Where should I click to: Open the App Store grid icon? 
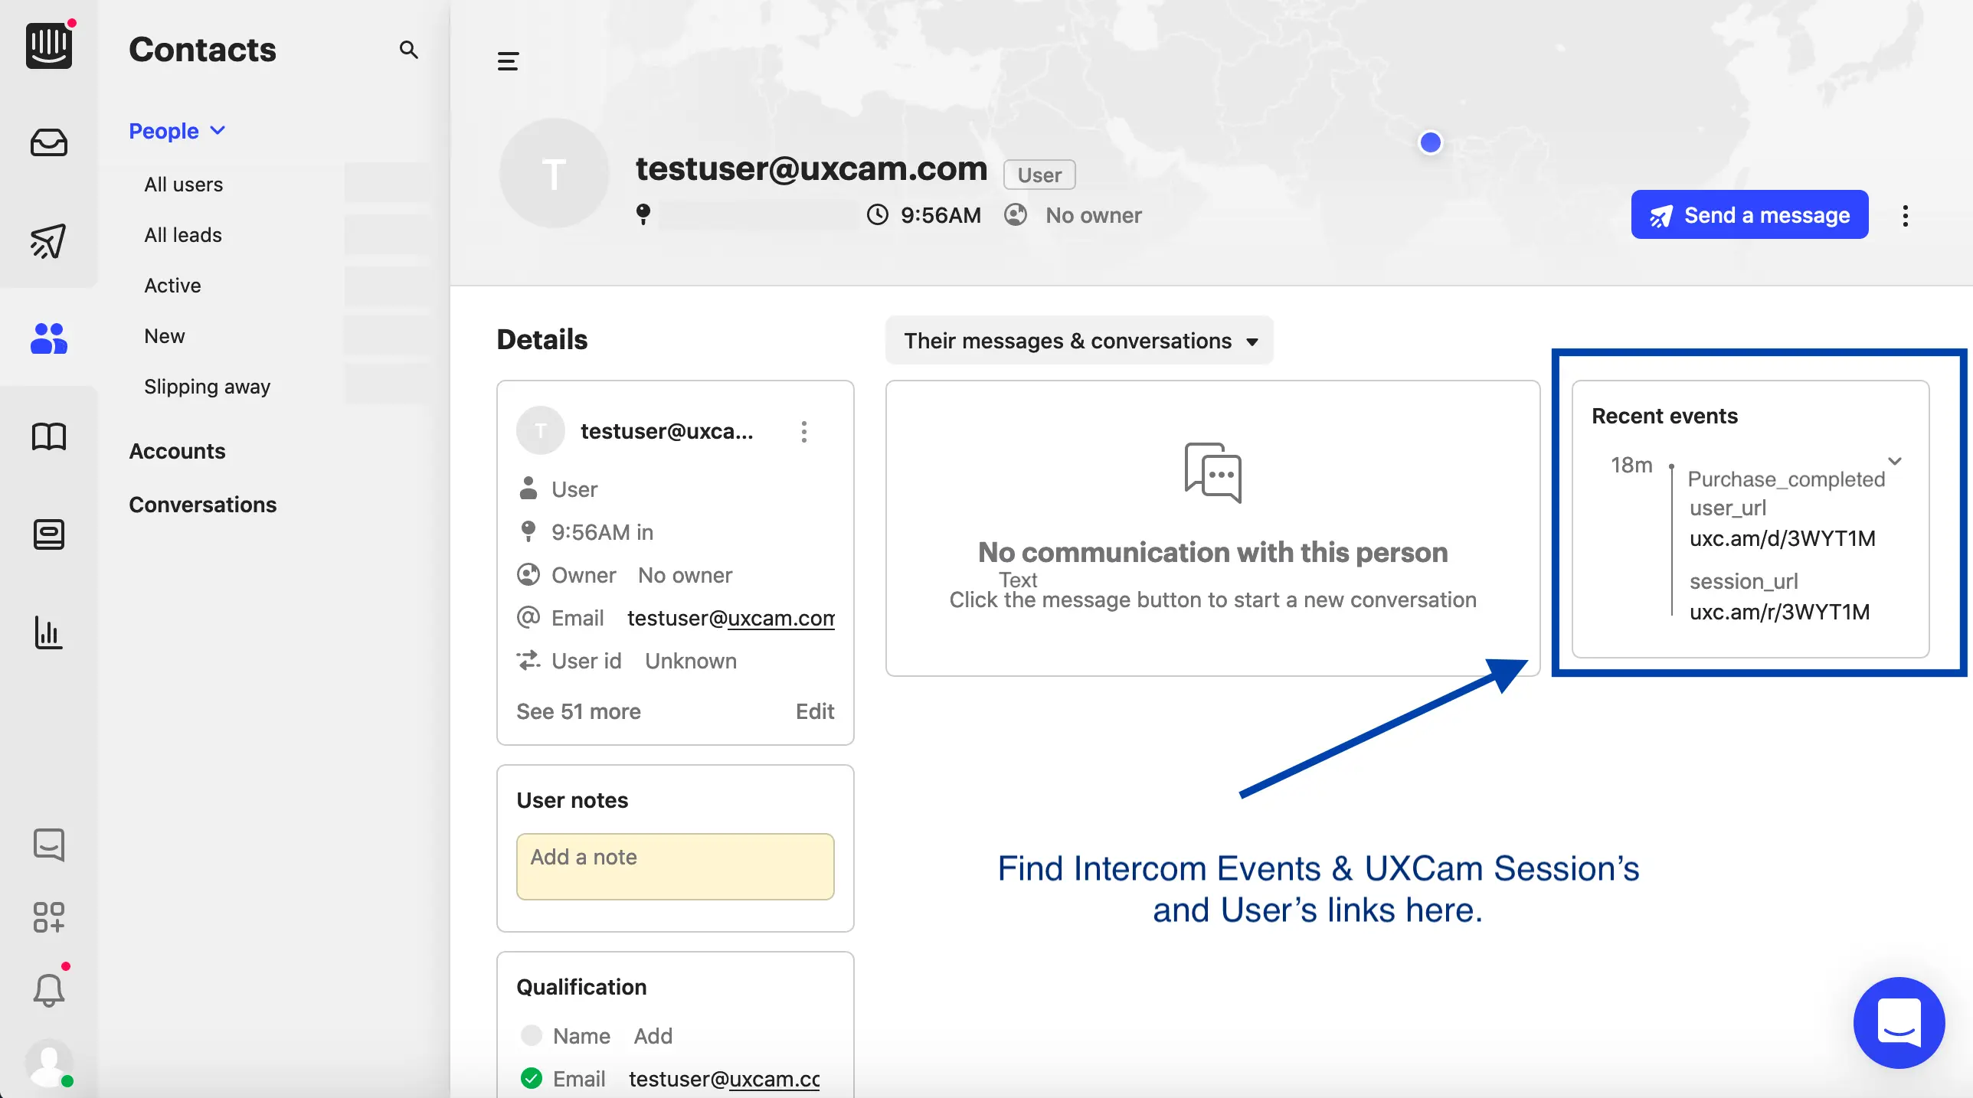click(48, 917)
